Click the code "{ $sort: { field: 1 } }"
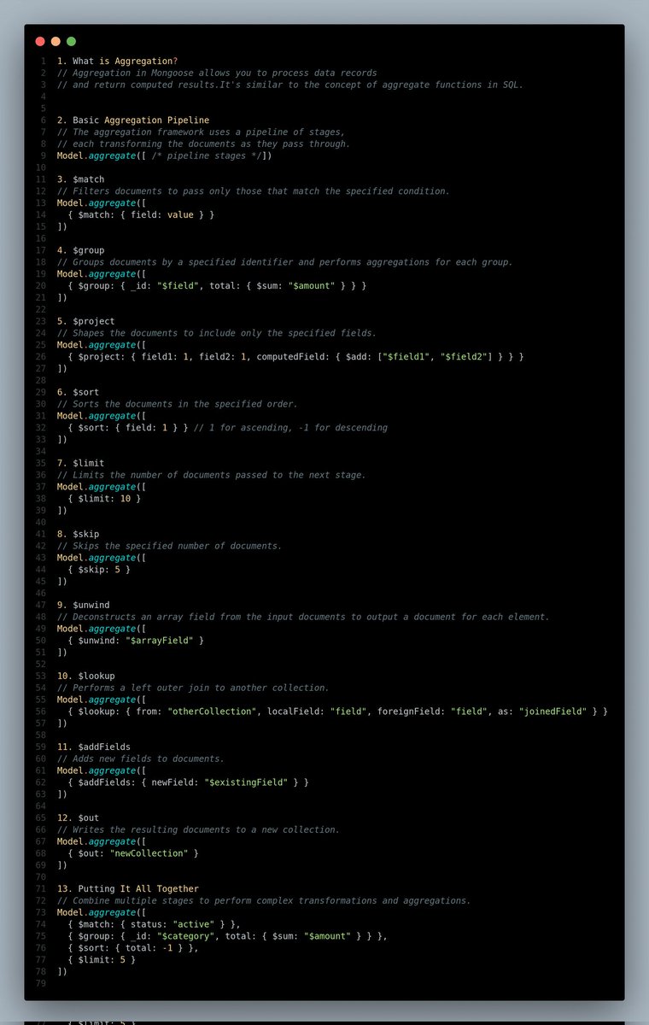The width and height of the screenshot is (649, 1025). point(128,427)
